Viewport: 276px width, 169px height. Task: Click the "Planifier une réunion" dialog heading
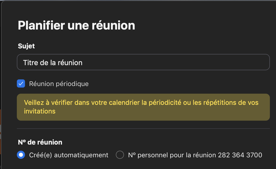tap(76, 25)
